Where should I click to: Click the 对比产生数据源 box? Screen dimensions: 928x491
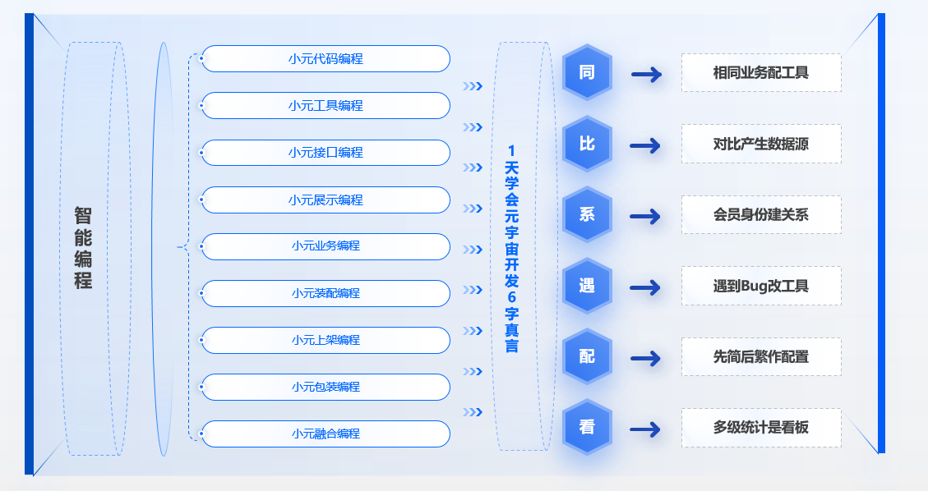(x=761, y=144)
